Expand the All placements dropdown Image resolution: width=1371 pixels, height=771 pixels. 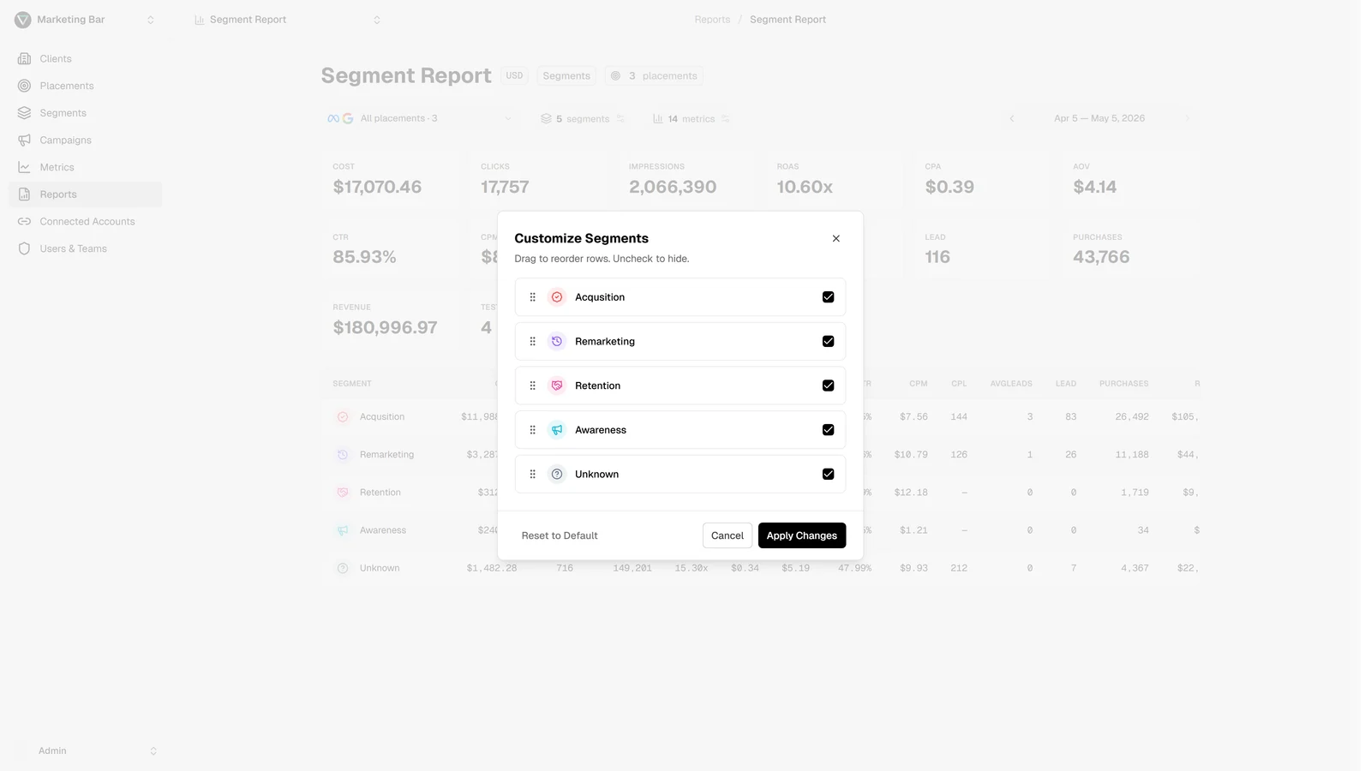[420, 118]
